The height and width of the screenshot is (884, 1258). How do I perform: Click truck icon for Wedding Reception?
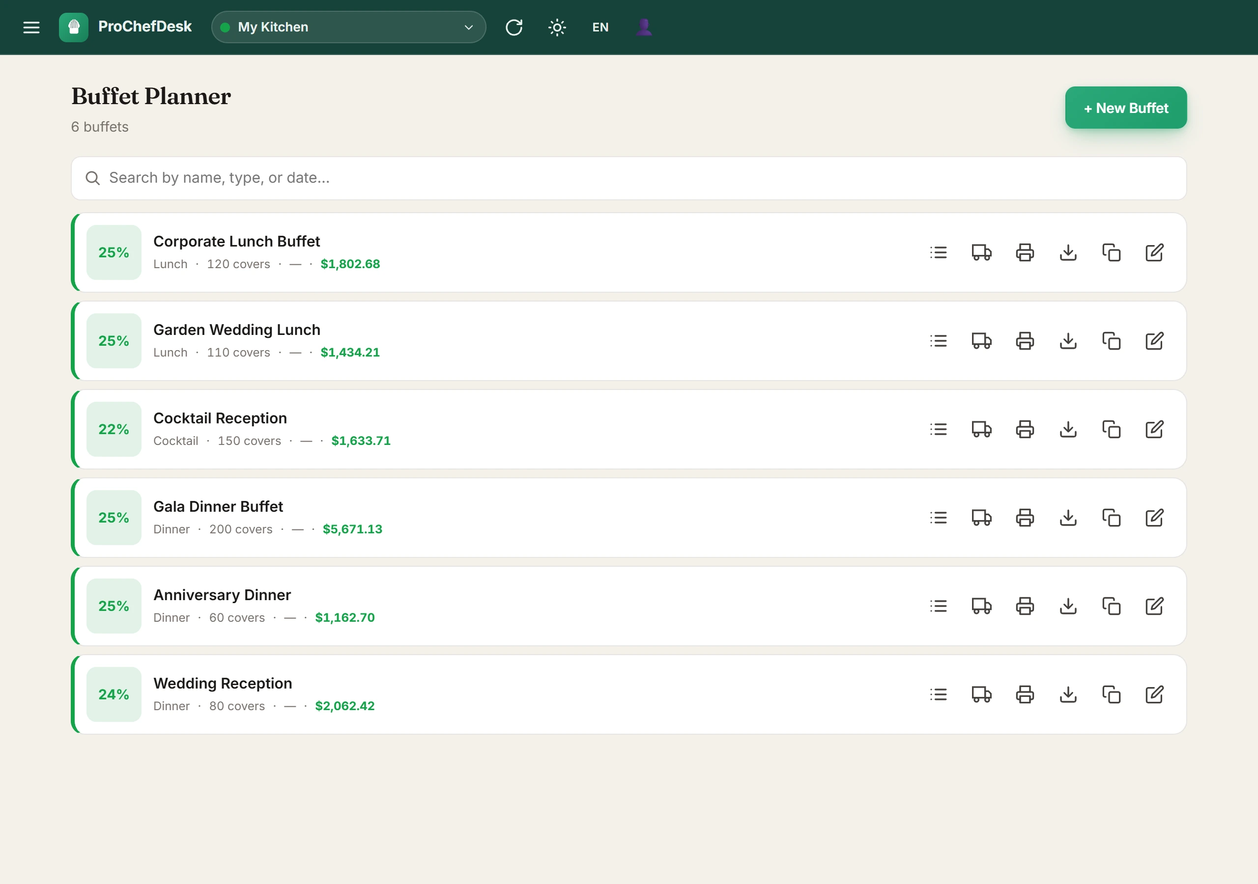click(x=981, y=694)
